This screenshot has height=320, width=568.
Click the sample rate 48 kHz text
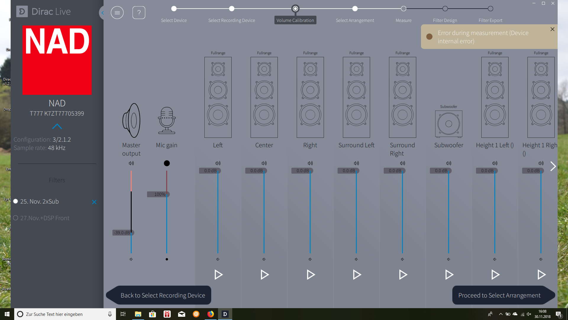point(57,148)
